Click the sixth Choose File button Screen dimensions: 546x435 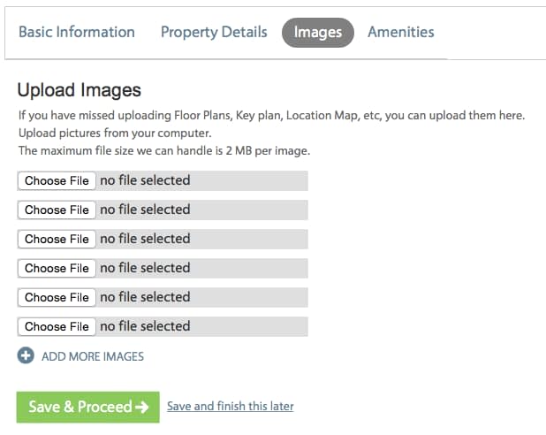click(57, 326)
